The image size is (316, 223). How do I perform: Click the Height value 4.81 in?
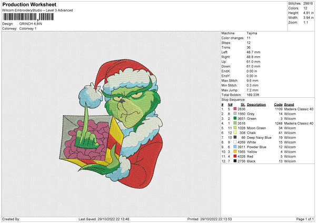coord(308,13)
